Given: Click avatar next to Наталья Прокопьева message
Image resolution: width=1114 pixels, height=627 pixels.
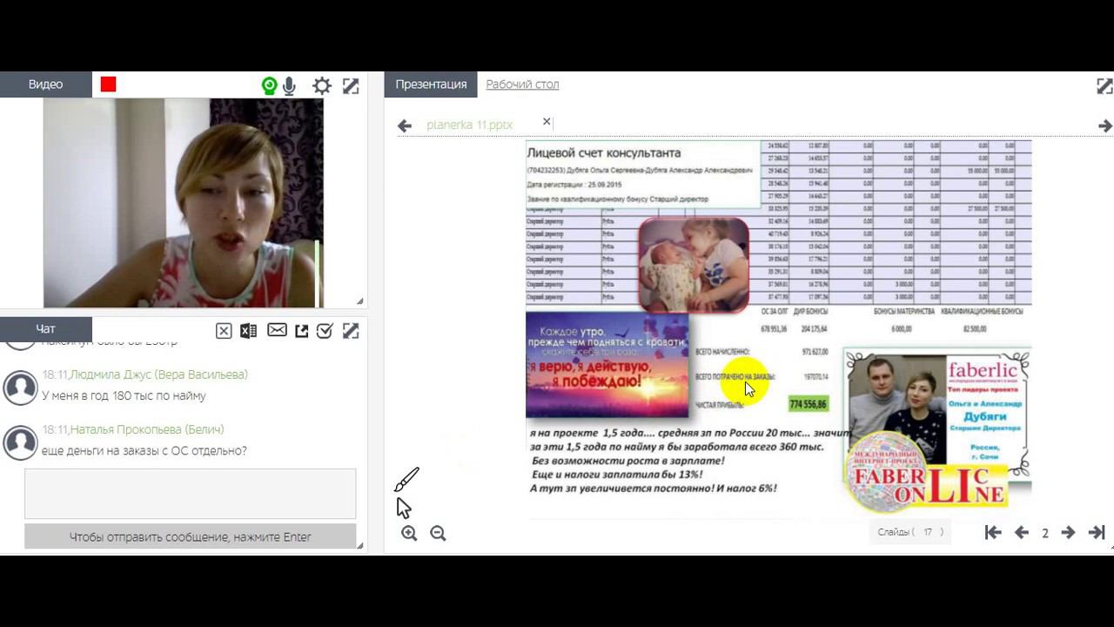Looking at the screenshot, I should tap(20, 442).
